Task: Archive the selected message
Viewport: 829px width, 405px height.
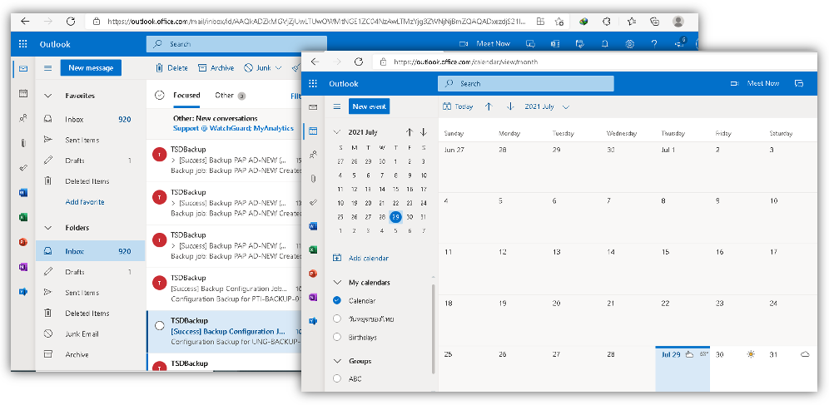Action: (216, 68)
